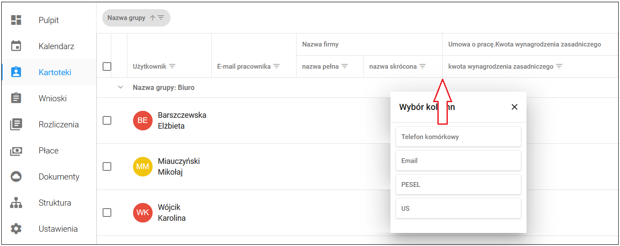The height and width of the screenshot is (246, 620).
Task: Click the Struktura hierarchy icon
Action: pyautogui.click(x=16, y=203)
